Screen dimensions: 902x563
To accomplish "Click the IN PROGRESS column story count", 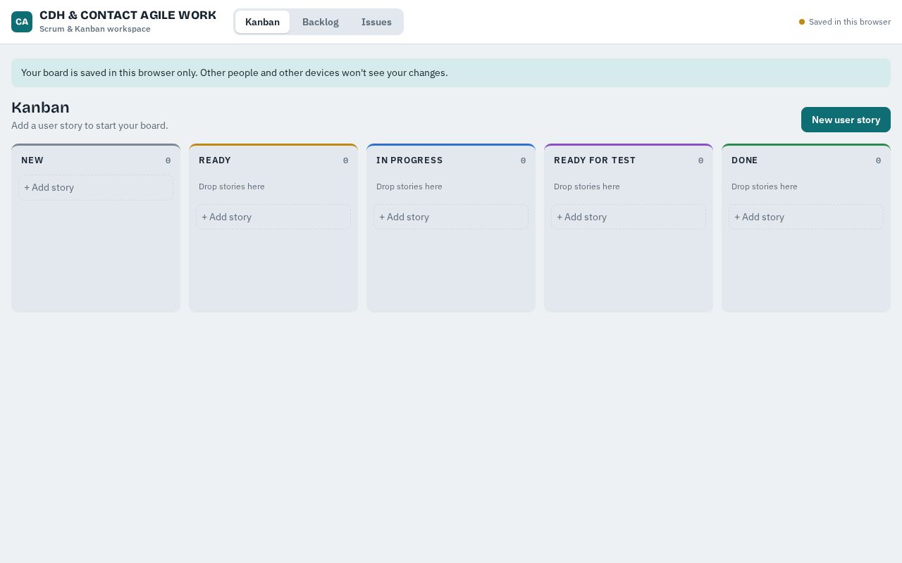I will 523,160.
